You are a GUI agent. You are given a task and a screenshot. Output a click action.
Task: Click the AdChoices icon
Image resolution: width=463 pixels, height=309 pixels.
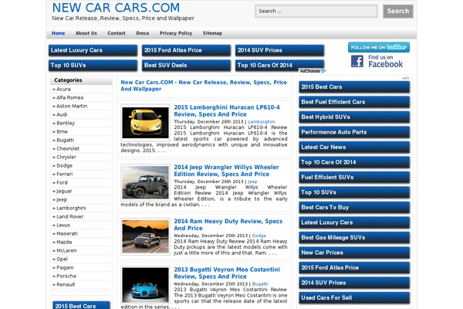[x=323, y=71]
